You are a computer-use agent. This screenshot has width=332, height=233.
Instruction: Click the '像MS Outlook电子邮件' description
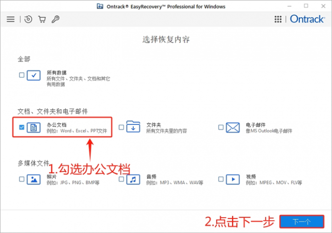point(269,131)
